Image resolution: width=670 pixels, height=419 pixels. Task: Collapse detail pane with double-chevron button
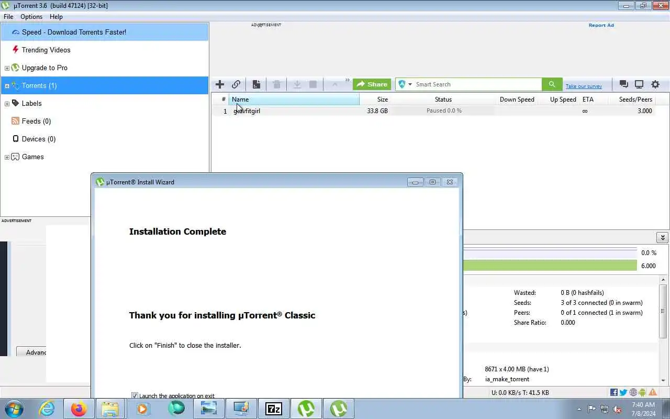tap(662, 237)
